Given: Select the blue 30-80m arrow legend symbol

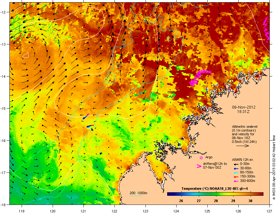Looking at the screenshot, I should point(236,168).
